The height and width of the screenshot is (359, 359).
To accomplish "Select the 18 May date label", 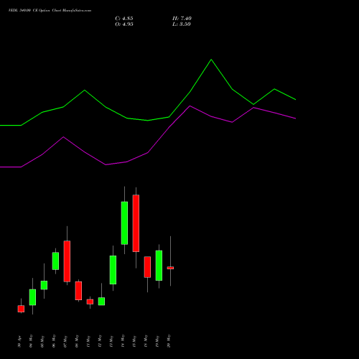I will click(x=146, y=341).
